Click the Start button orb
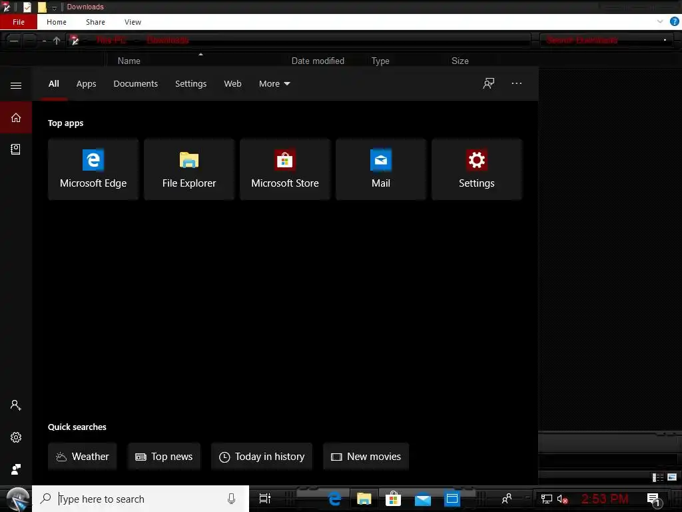Image resolution: width=682 pixels, height=512 pixels. click(x=17, y=499)
